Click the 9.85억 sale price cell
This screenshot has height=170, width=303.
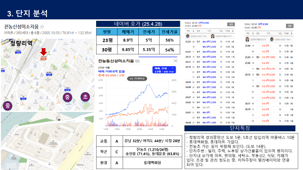[128, 50]
